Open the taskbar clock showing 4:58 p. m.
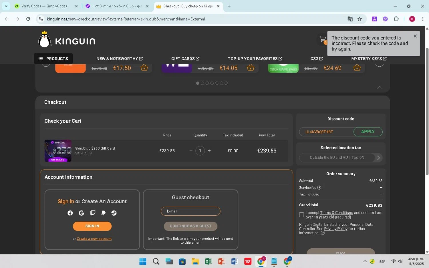The height and width of the screenshot is (268, 429). pos(416,261)
